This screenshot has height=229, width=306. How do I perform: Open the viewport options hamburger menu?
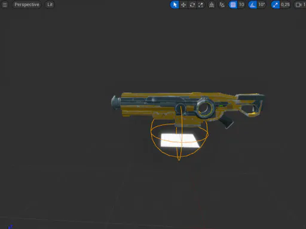click(x=5, y=5)
